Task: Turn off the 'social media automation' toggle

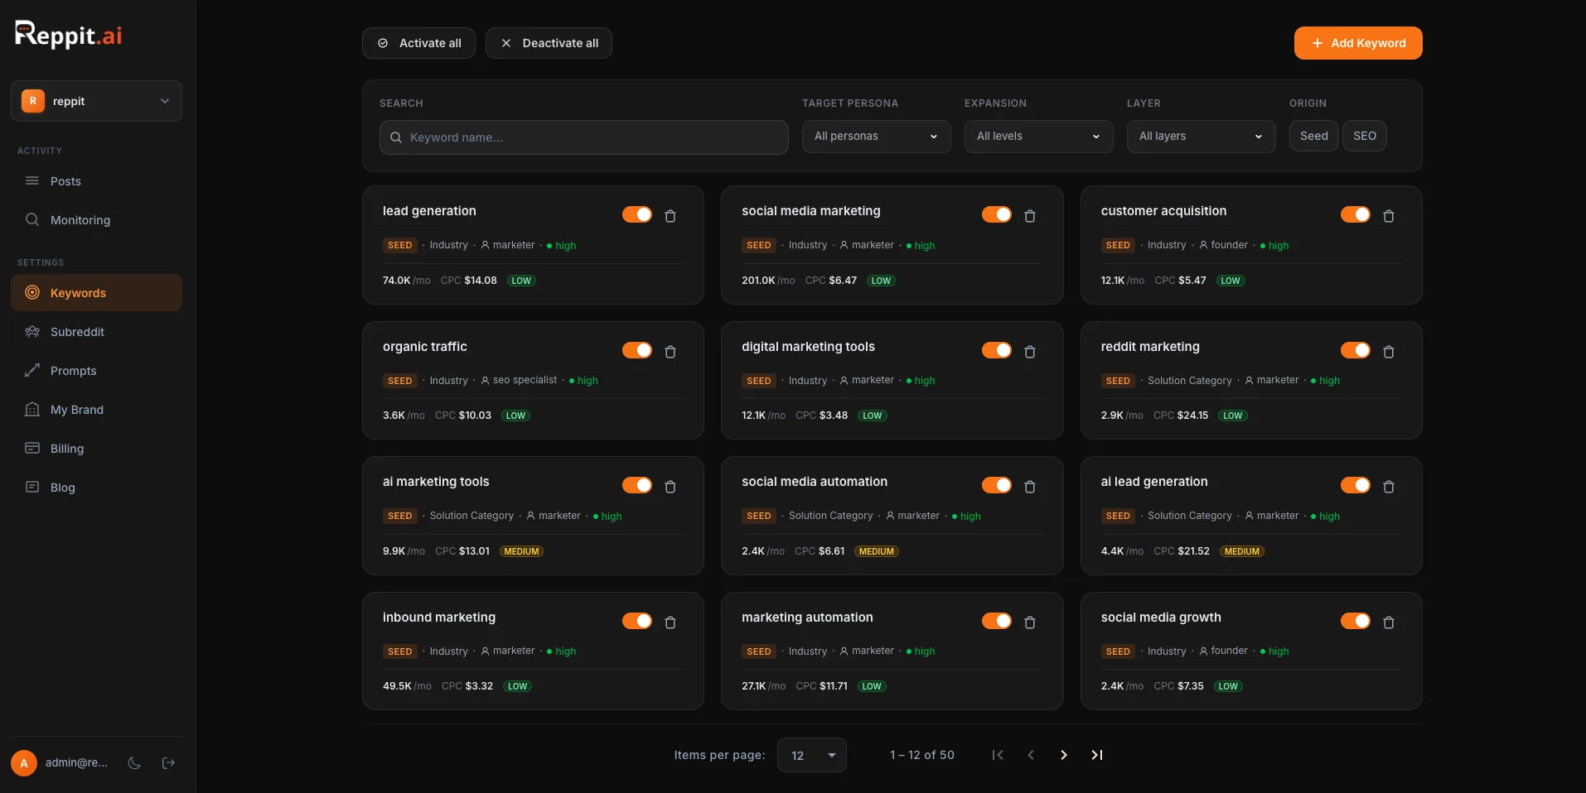Action: coord(997,485)
